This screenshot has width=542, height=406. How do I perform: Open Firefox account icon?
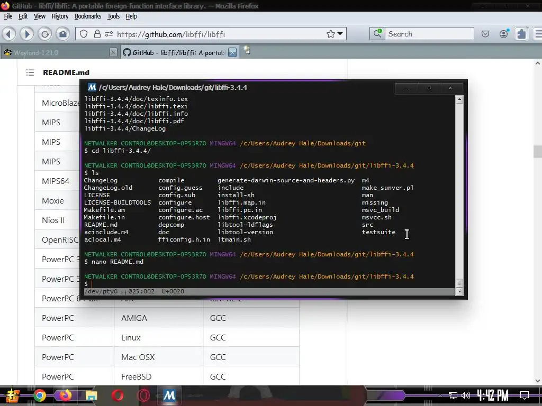click(x=504, y=34)
